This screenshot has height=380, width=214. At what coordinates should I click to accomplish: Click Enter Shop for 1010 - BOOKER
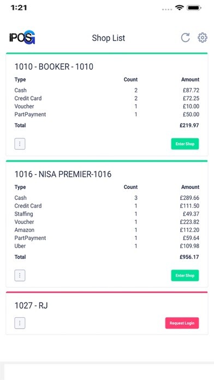pos(185,144)
